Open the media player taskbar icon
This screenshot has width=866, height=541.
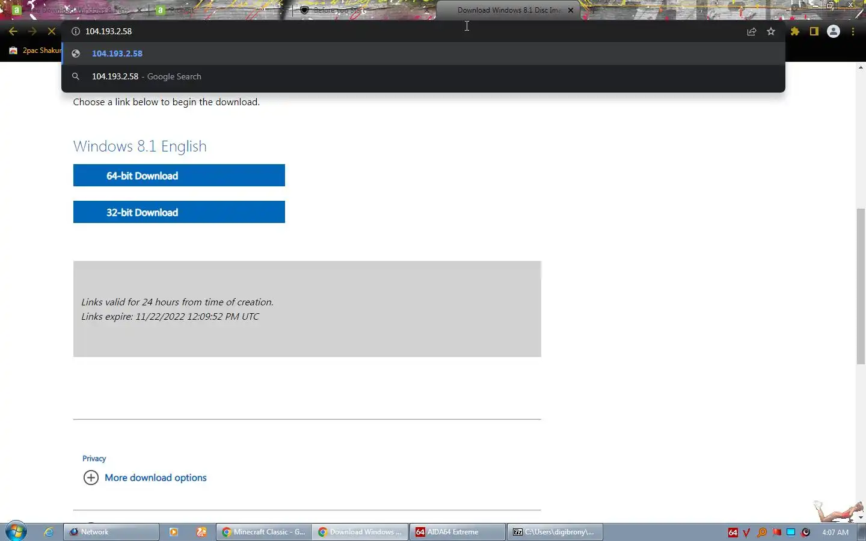coord(174,532)
